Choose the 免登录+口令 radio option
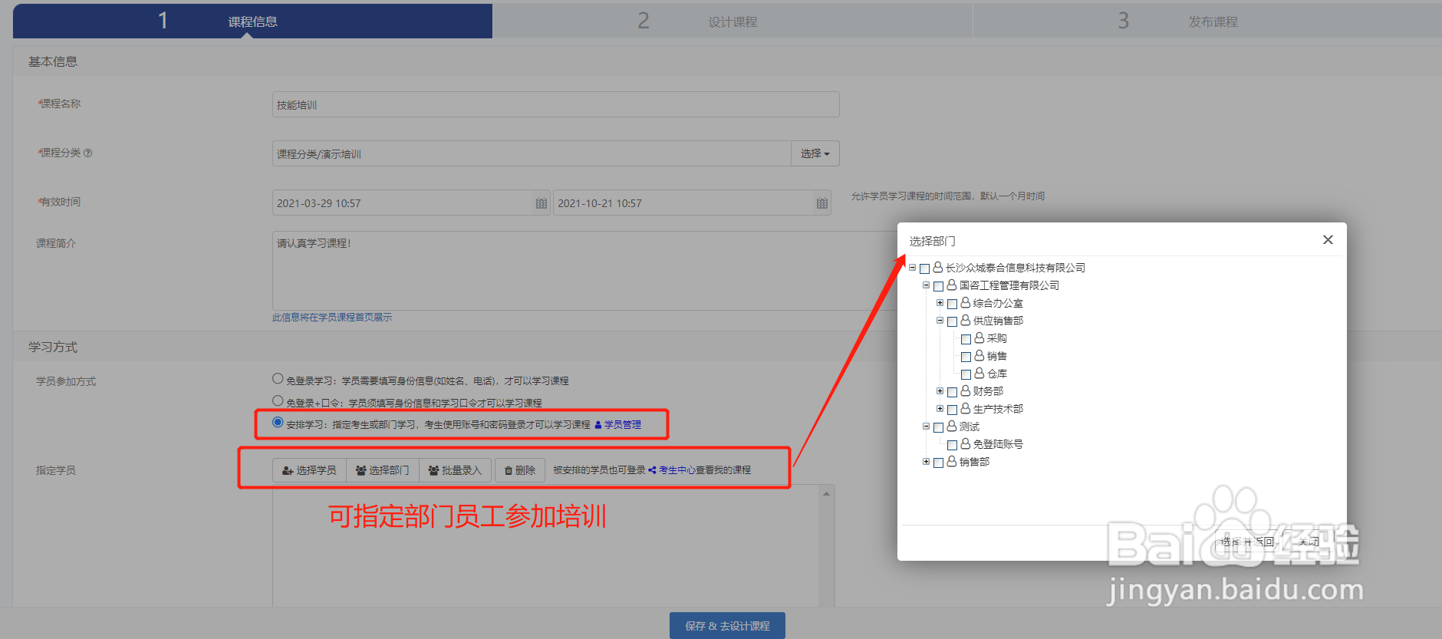 (x=278, y=400)
